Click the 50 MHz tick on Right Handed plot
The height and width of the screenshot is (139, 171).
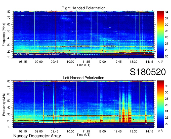9,31
